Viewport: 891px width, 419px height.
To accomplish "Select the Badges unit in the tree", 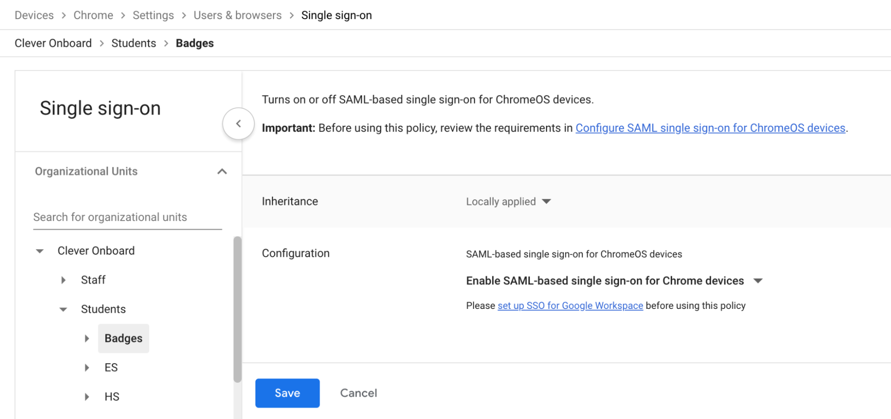I will (123, 338).
